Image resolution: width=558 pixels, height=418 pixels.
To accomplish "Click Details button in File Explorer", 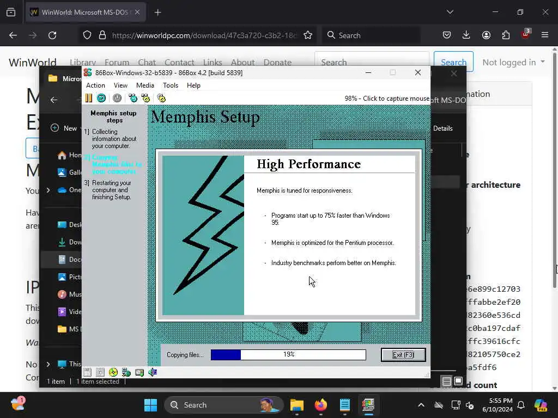I will click(442, 128).
